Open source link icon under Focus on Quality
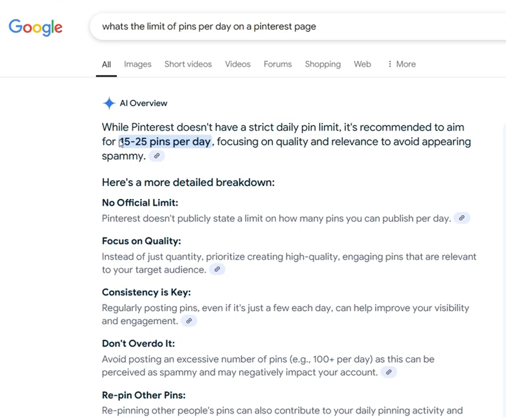The height and width of the screenshot is (418, 506). (x=217, y=269)
